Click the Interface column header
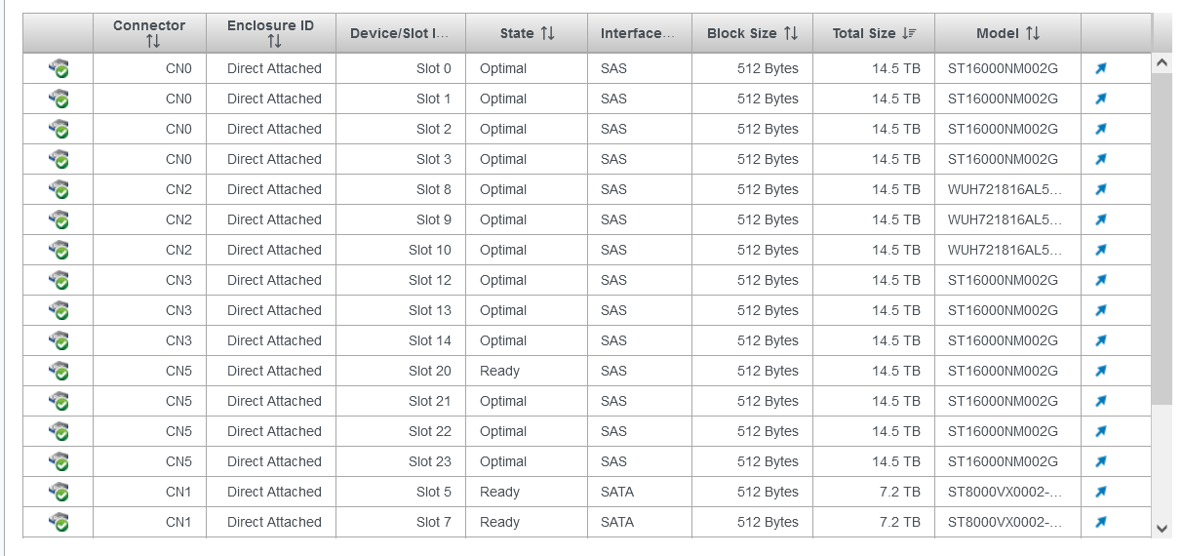 pyautogui.click(x=638, y=33)
